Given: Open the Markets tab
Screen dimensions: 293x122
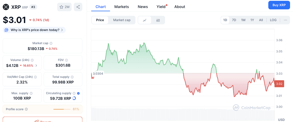Looking at the screenshot, I should (122, 7).
